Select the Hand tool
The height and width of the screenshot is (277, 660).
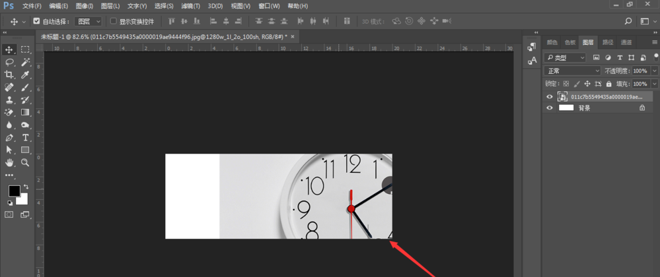[9, 162]
